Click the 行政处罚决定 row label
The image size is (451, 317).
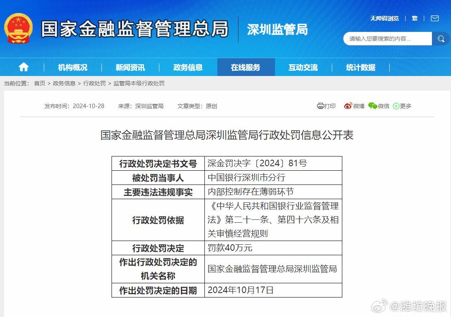coord(158,248)
